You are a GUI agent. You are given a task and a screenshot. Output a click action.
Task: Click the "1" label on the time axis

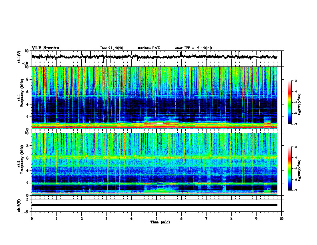56,219
